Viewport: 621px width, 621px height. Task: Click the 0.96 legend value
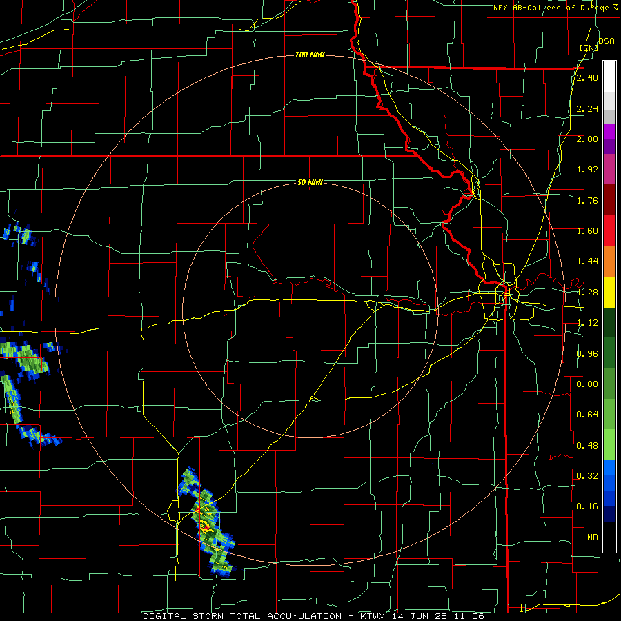587,354
